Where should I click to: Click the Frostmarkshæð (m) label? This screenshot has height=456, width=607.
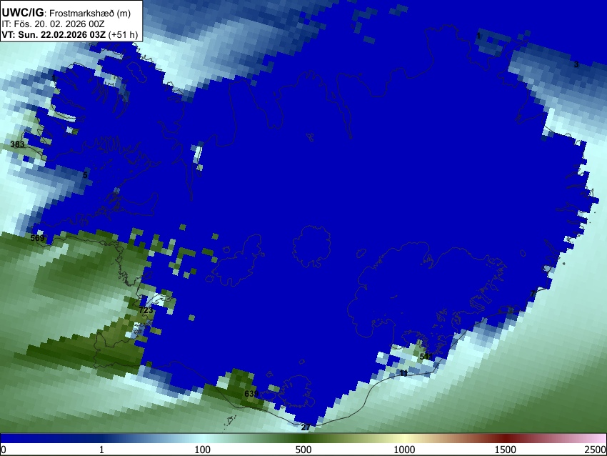pos(90,13)
